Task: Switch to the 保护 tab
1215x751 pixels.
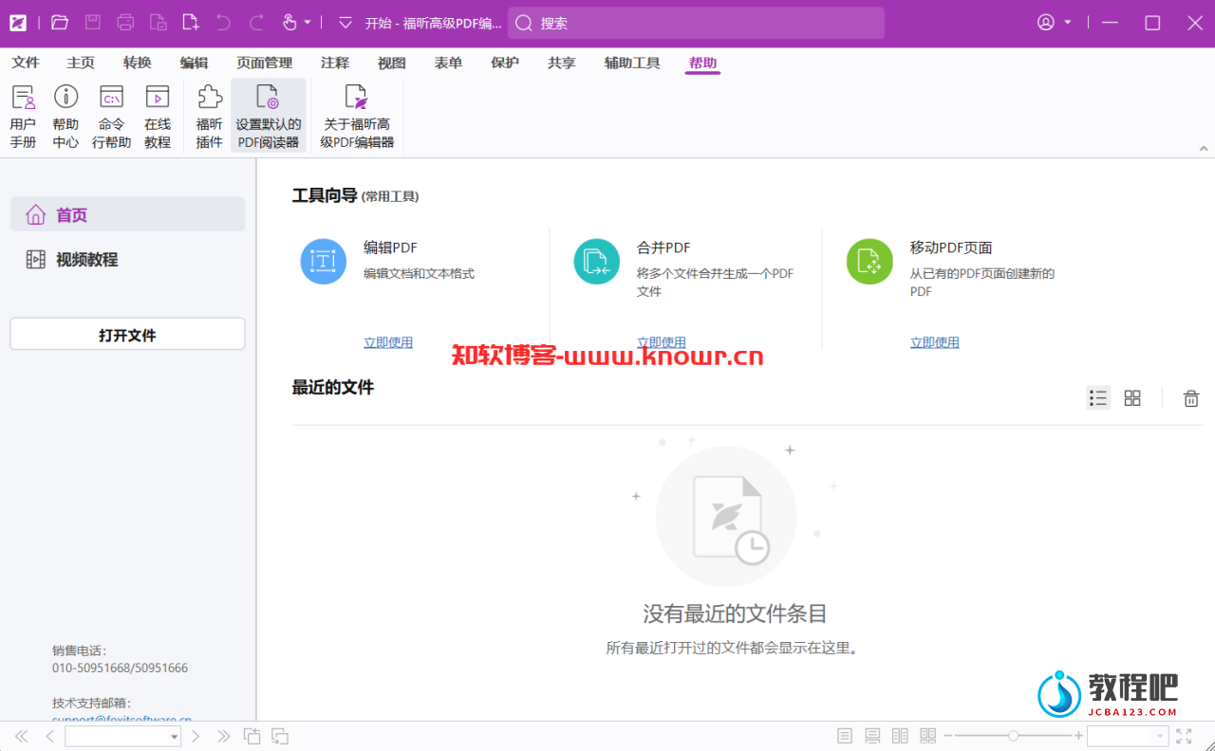Action: [505, 63]
